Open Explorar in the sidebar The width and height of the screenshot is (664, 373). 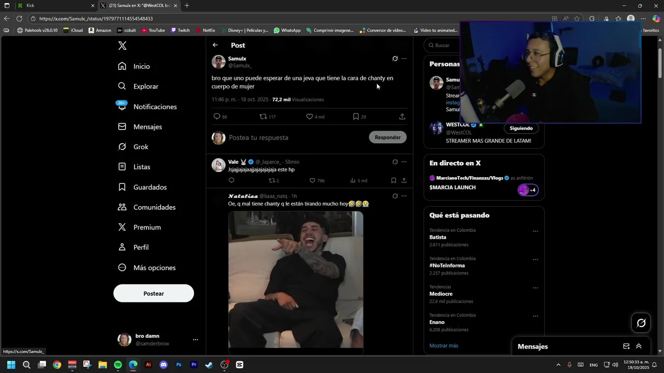tap(139, 87)
